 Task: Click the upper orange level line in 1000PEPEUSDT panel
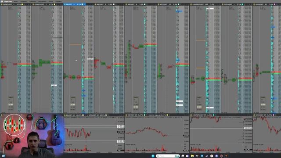point(201,40)
